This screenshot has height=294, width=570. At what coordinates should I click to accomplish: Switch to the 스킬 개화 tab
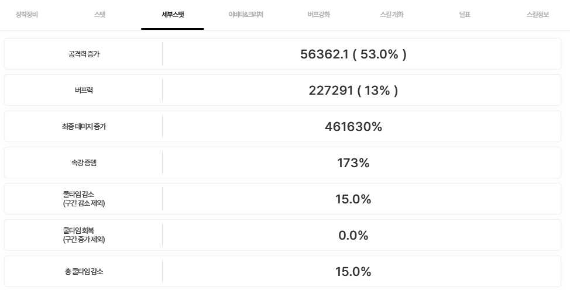point(392,15)
